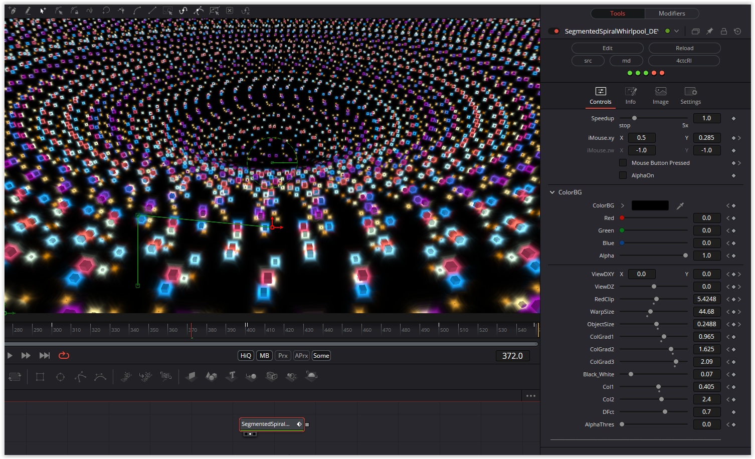755x459 pixels.
Task: Click the boxed X delete tool icon
Action: click(x=230, y=11)
